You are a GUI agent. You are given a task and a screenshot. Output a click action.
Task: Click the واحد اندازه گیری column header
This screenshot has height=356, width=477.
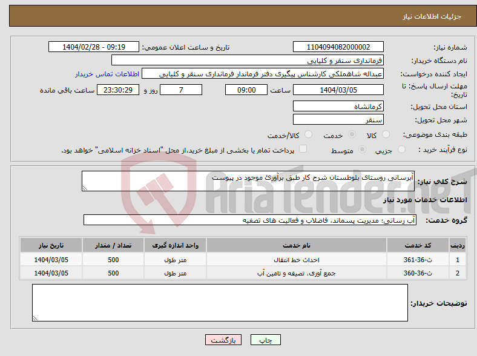pos(175,245)
